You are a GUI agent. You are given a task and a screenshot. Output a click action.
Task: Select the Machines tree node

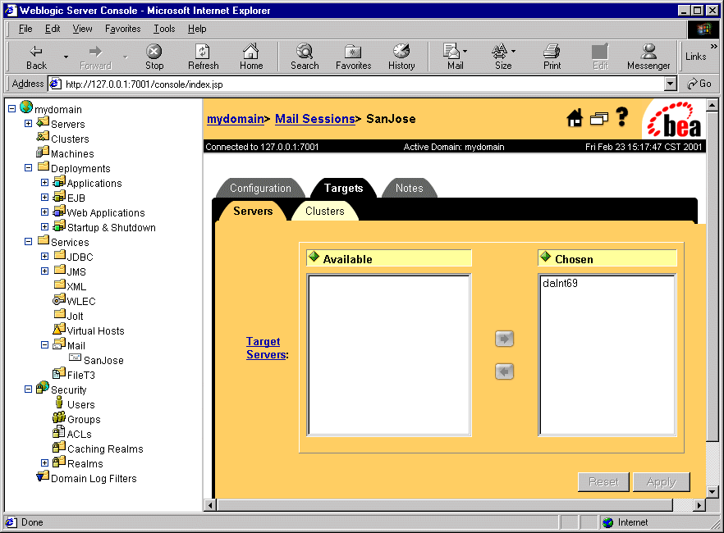(72, 154)
